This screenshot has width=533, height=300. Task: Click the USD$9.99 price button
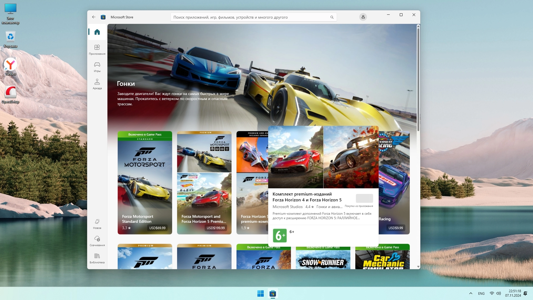click(x=395, y=228)
